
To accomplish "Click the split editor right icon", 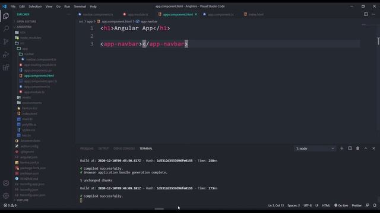I will point(366,14).
